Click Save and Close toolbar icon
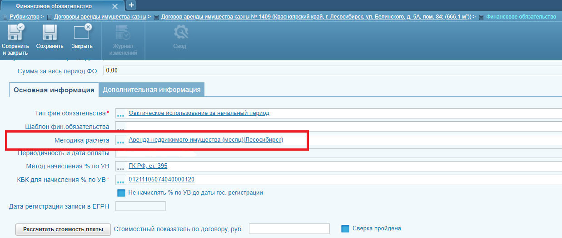 15,33
